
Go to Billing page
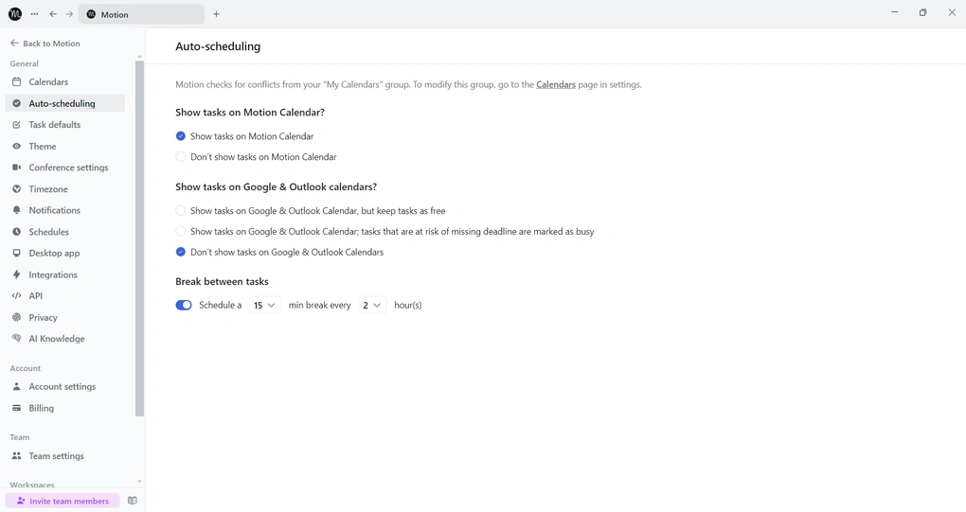coord(64,408)
